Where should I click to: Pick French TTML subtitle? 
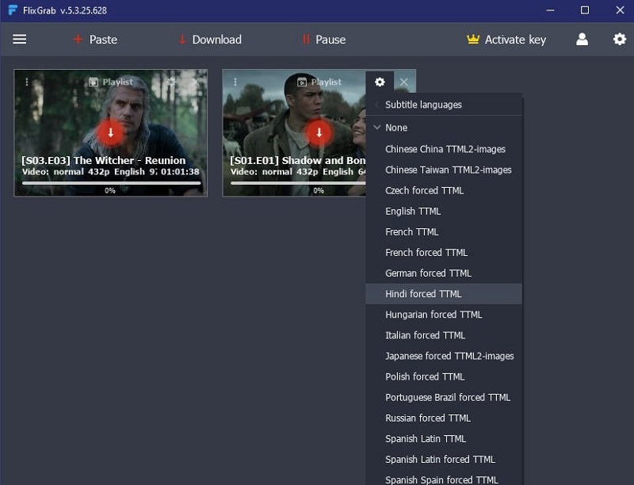coord(444,232)
